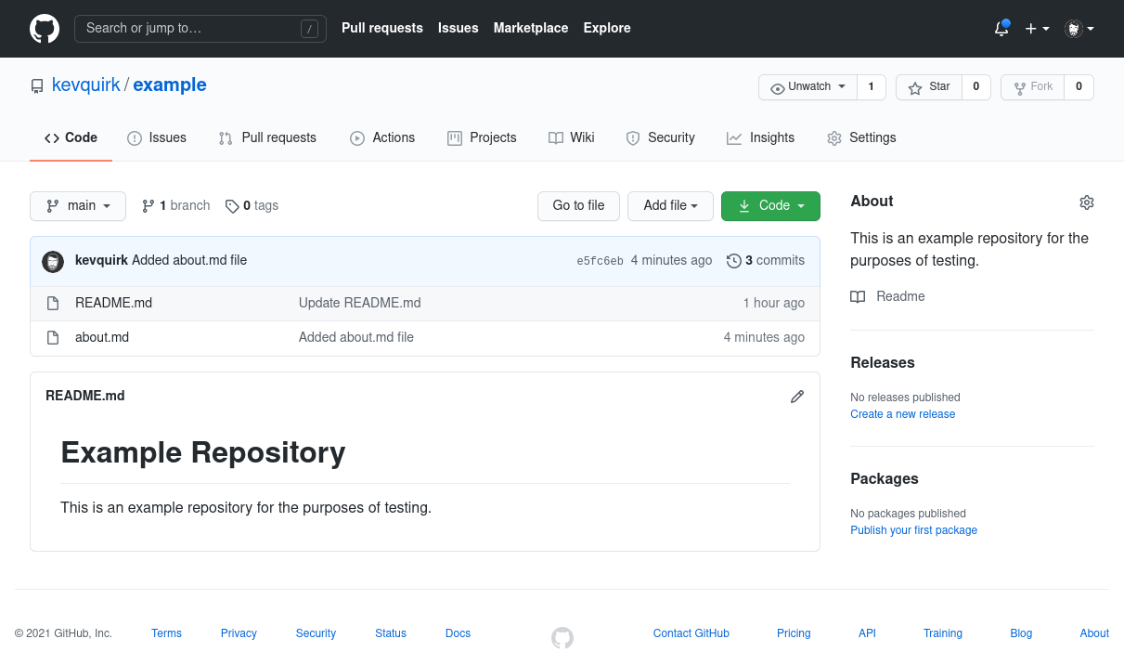Open the notifications bell
Screen dimensions: 1124x652
(1001, 29)
